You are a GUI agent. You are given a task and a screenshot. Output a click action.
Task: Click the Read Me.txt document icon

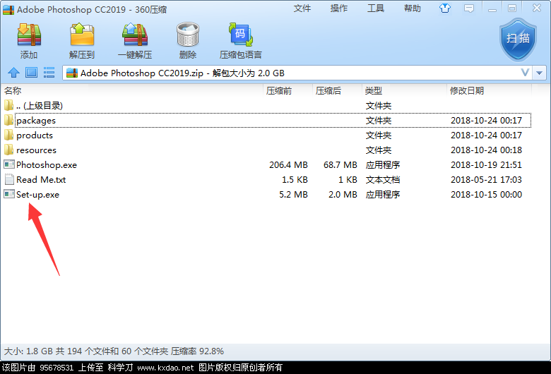click(x=9, y=179)
